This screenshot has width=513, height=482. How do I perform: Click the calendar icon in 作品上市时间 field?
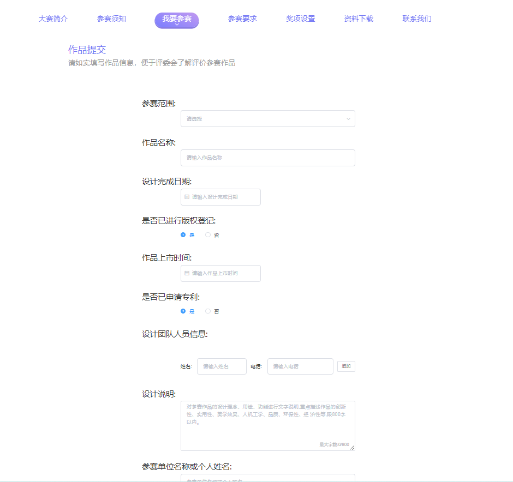(x=187, y=273)
